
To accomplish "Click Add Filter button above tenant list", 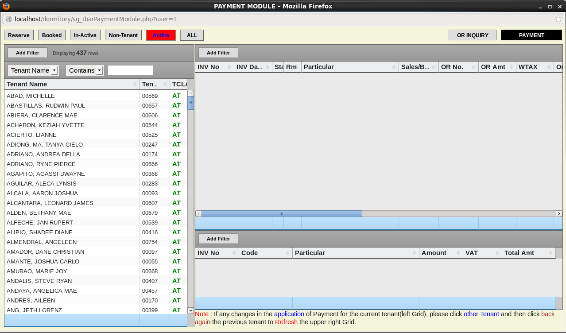I will coord(27,53).
